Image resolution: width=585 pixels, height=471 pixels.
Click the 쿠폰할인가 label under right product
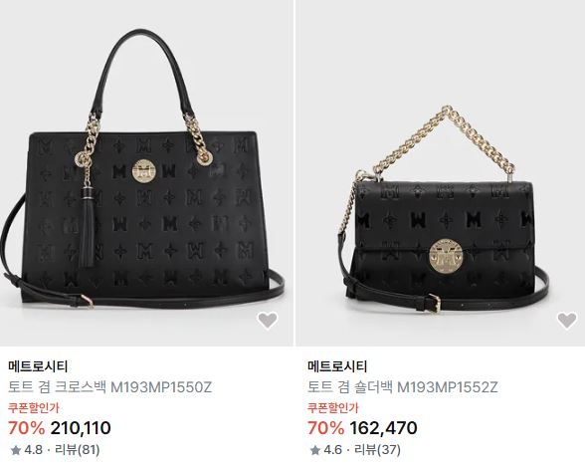coord(333,407)
